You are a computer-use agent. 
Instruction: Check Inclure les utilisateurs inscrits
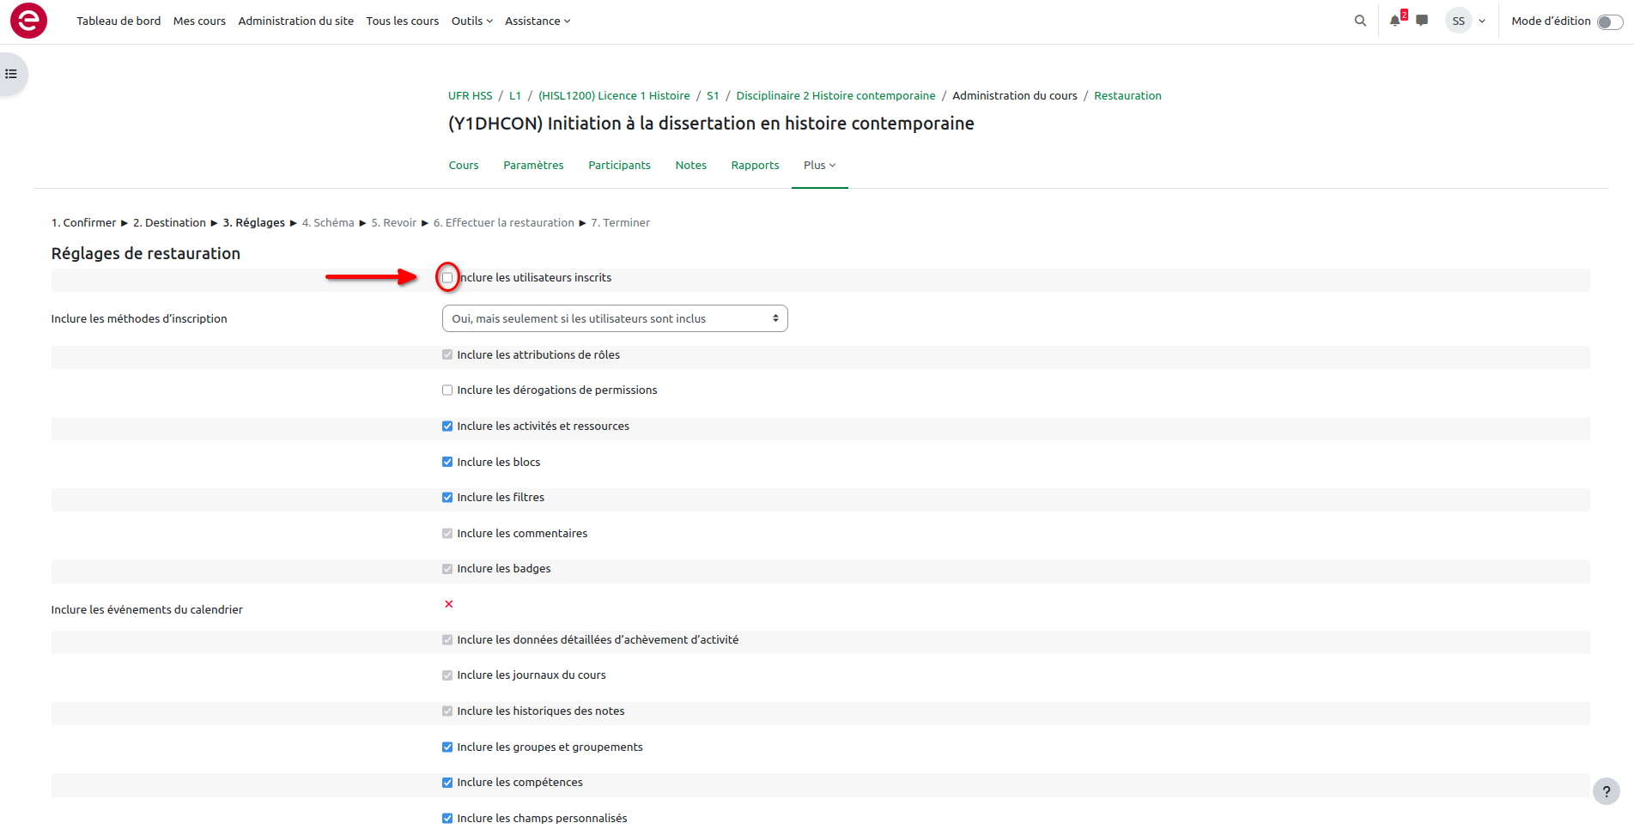(x=447, y=277)
